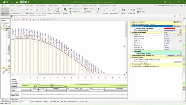The image size is (186, 105).
Task: Click the purple п. подошва кювета color swatch
Action: point(169,30)
